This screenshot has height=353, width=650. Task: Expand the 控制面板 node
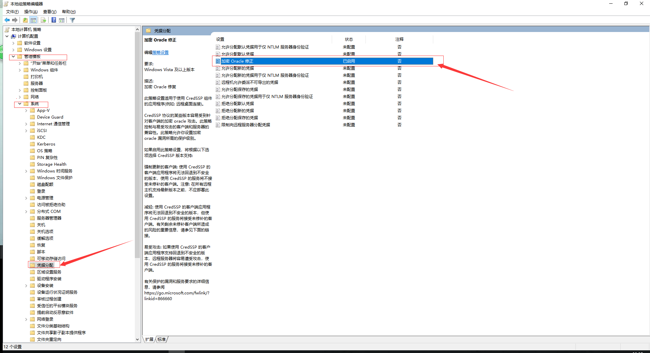20,90
